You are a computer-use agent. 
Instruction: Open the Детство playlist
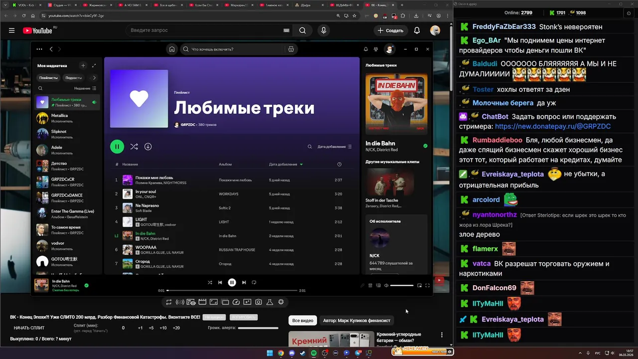67,166
